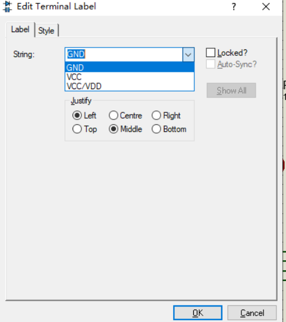
Task: Click the Show All button
Action: [x=231, y=90]
